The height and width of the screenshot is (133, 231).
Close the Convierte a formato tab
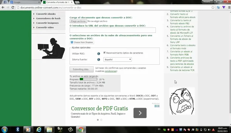[72, 2]
